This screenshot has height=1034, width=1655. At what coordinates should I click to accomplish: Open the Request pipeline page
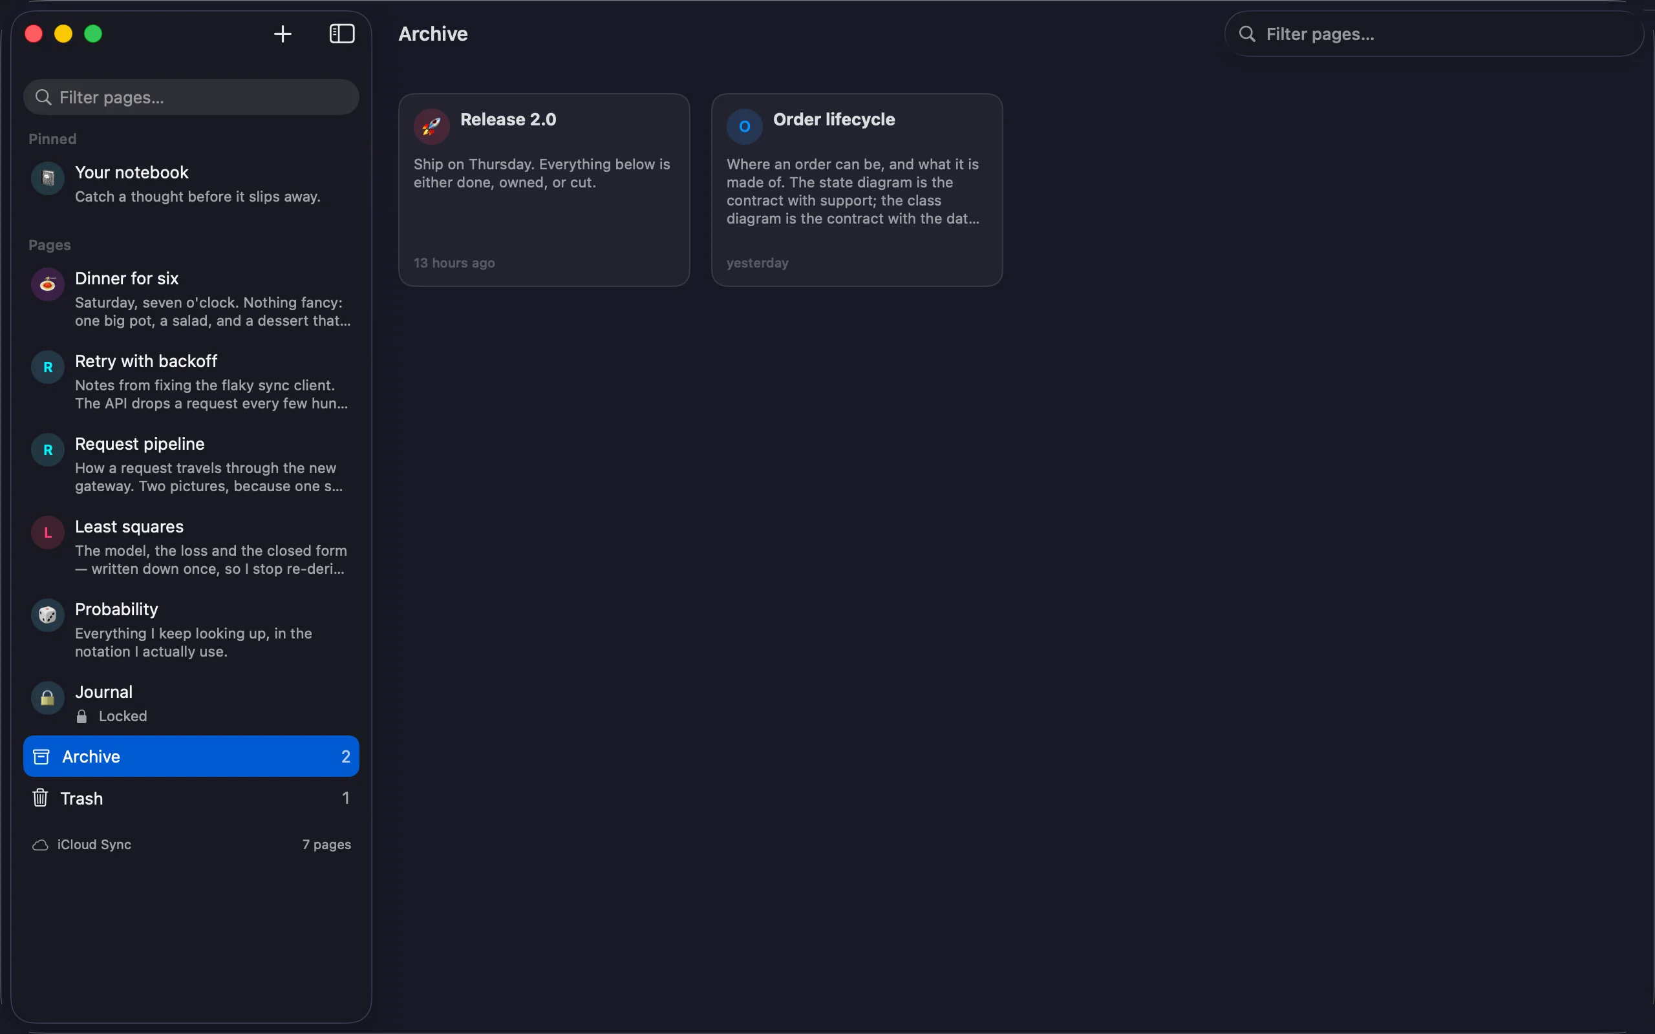pyautogui.click(x=191, y=465)
